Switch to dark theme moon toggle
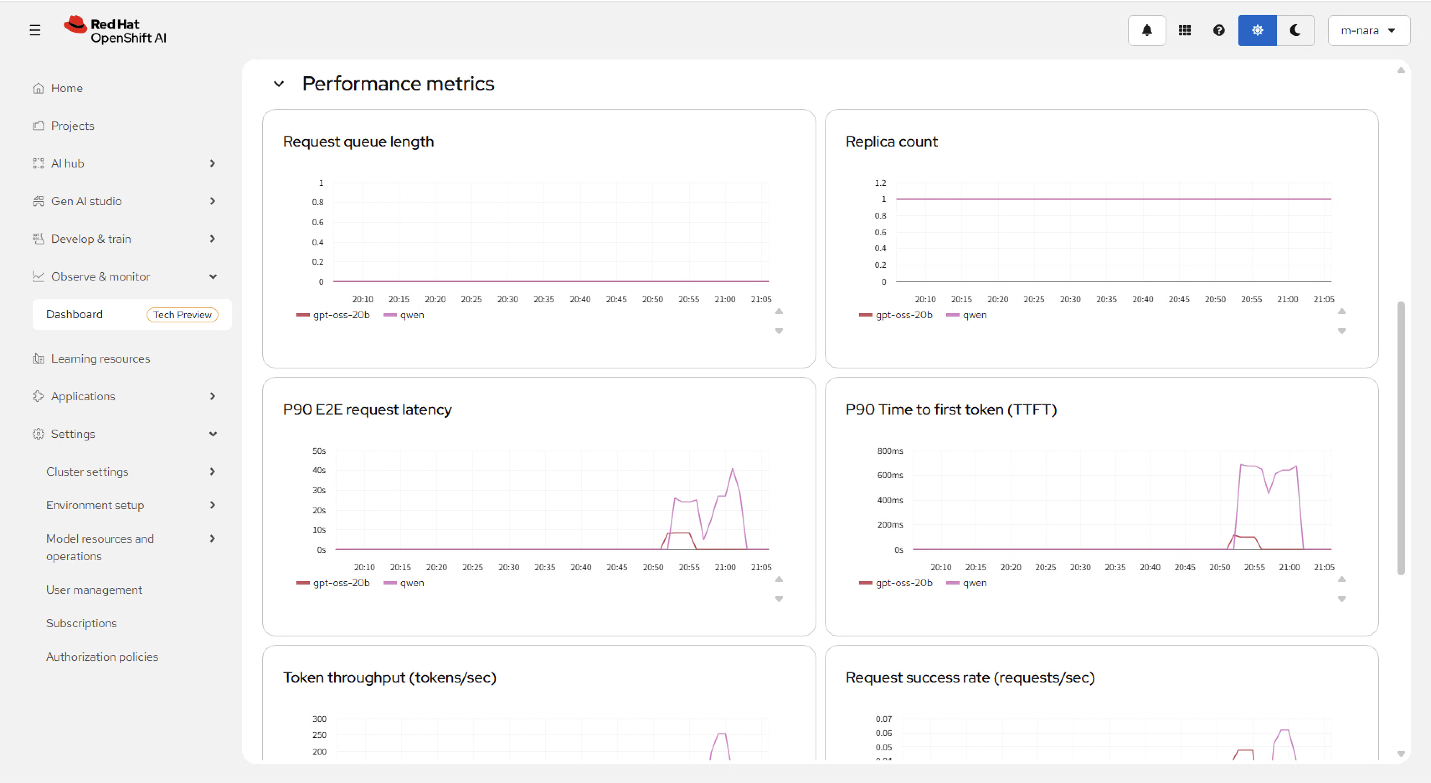Image resolution: width=1431 pixels, height=783 pixels. (1295, 31)
